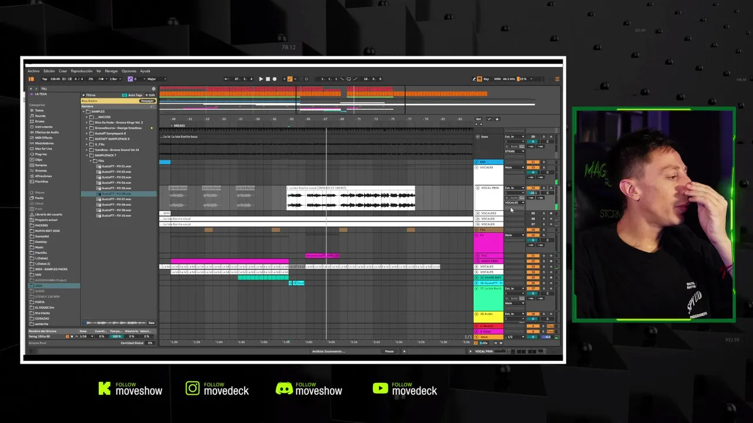Select the Clips category
Image resolution: width=753 pixels, height=423 pixels.
coord(38,159)
